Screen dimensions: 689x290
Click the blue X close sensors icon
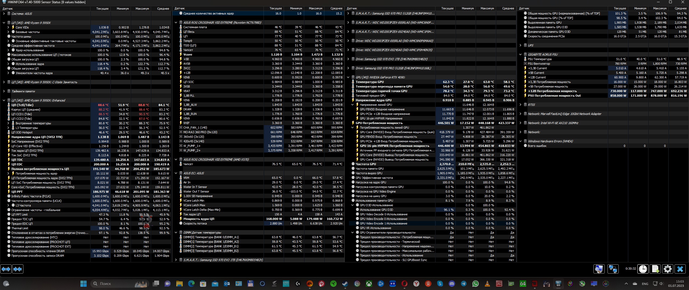coord(680,269)
